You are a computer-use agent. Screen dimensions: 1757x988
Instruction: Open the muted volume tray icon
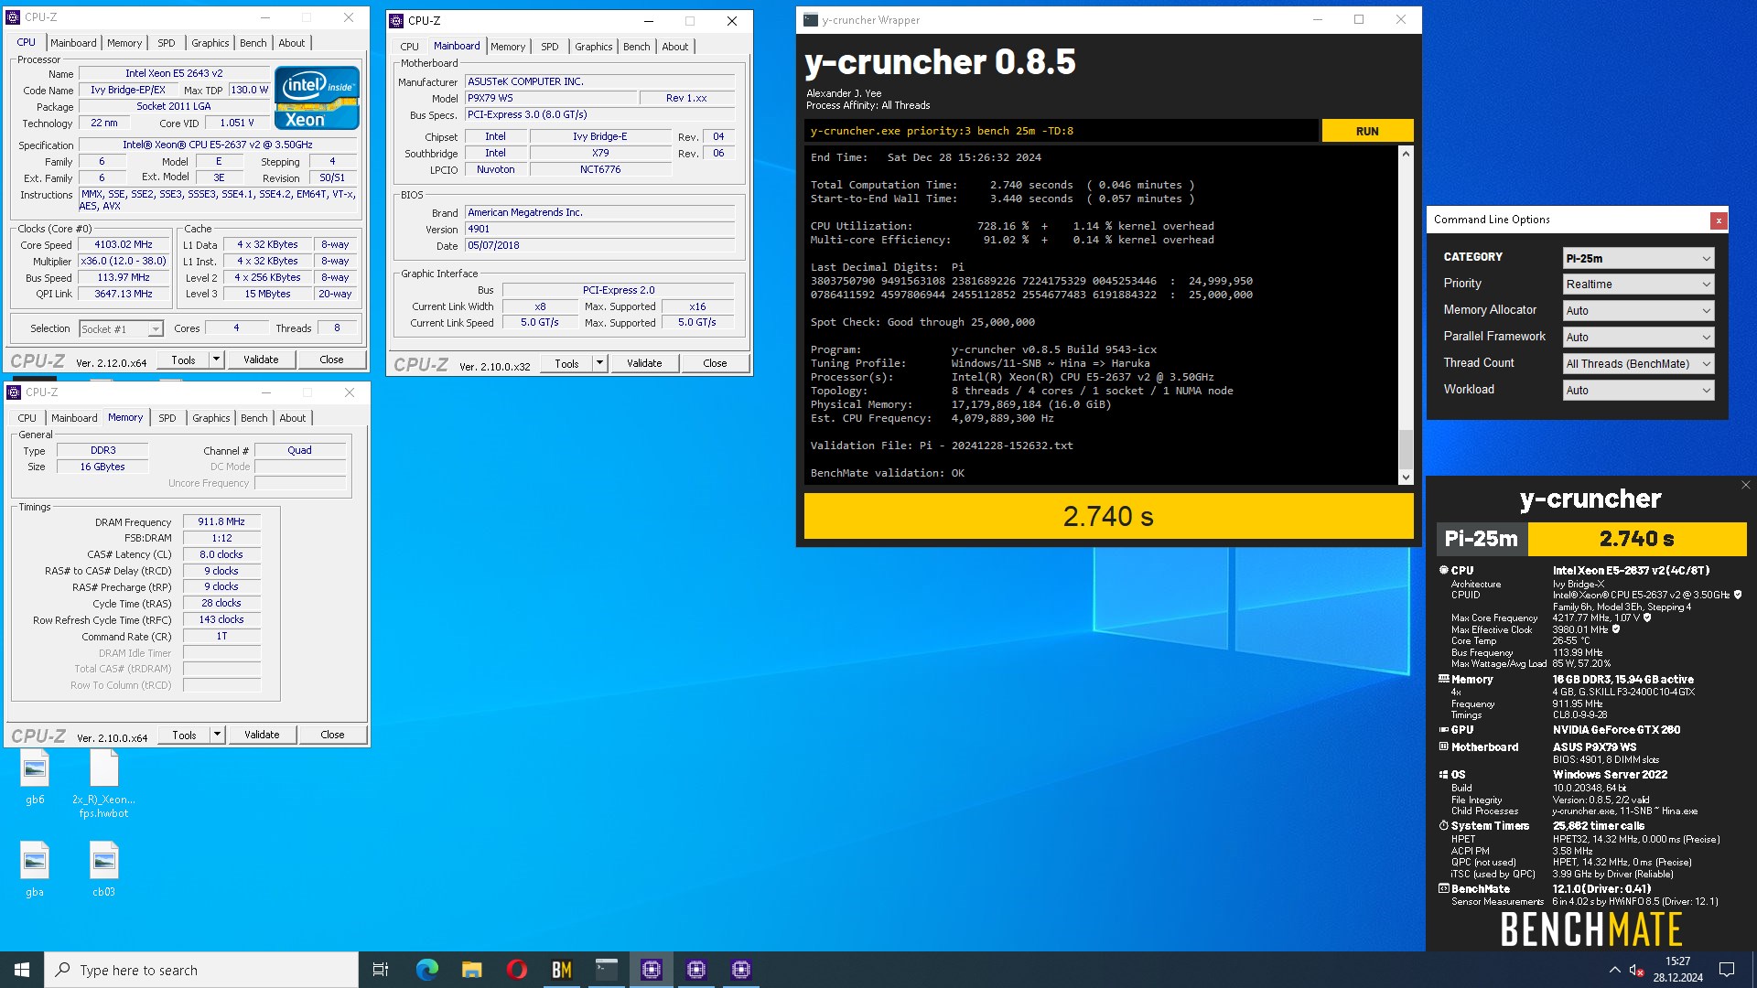[x=1637, y=970]
